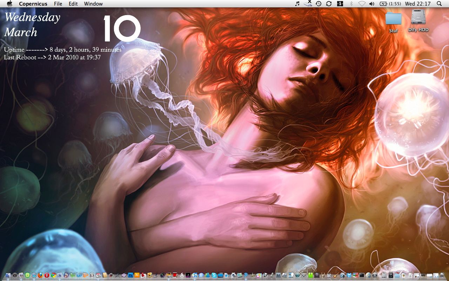Open Time Machine from the Dock
The width and height of the screenshot is (449, 281).
click(x=297, y=275)
